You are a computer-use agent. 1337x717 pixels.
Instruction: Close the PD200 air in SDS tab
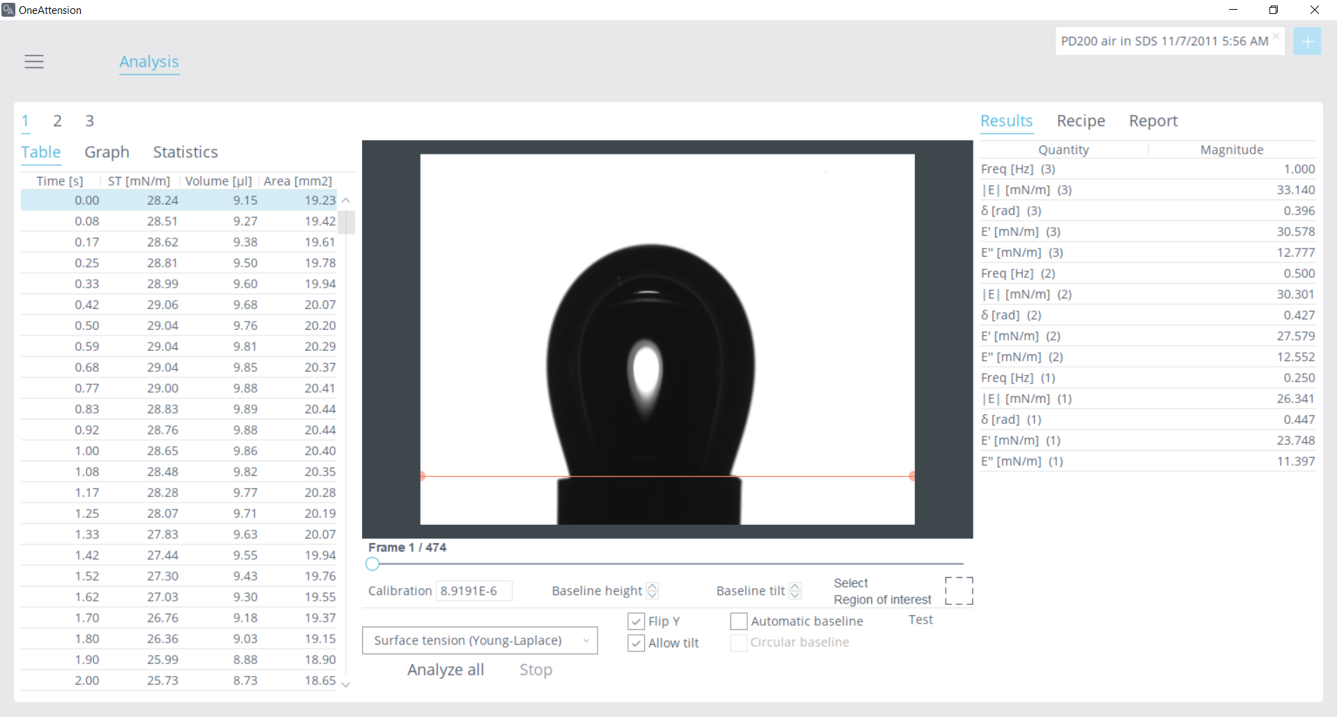(1276, 36)
